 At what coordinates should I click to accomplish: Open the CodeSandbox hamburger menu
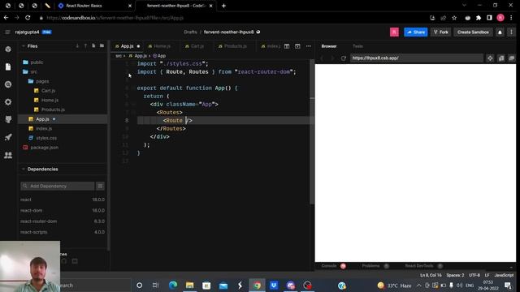(x=7, y=32)
